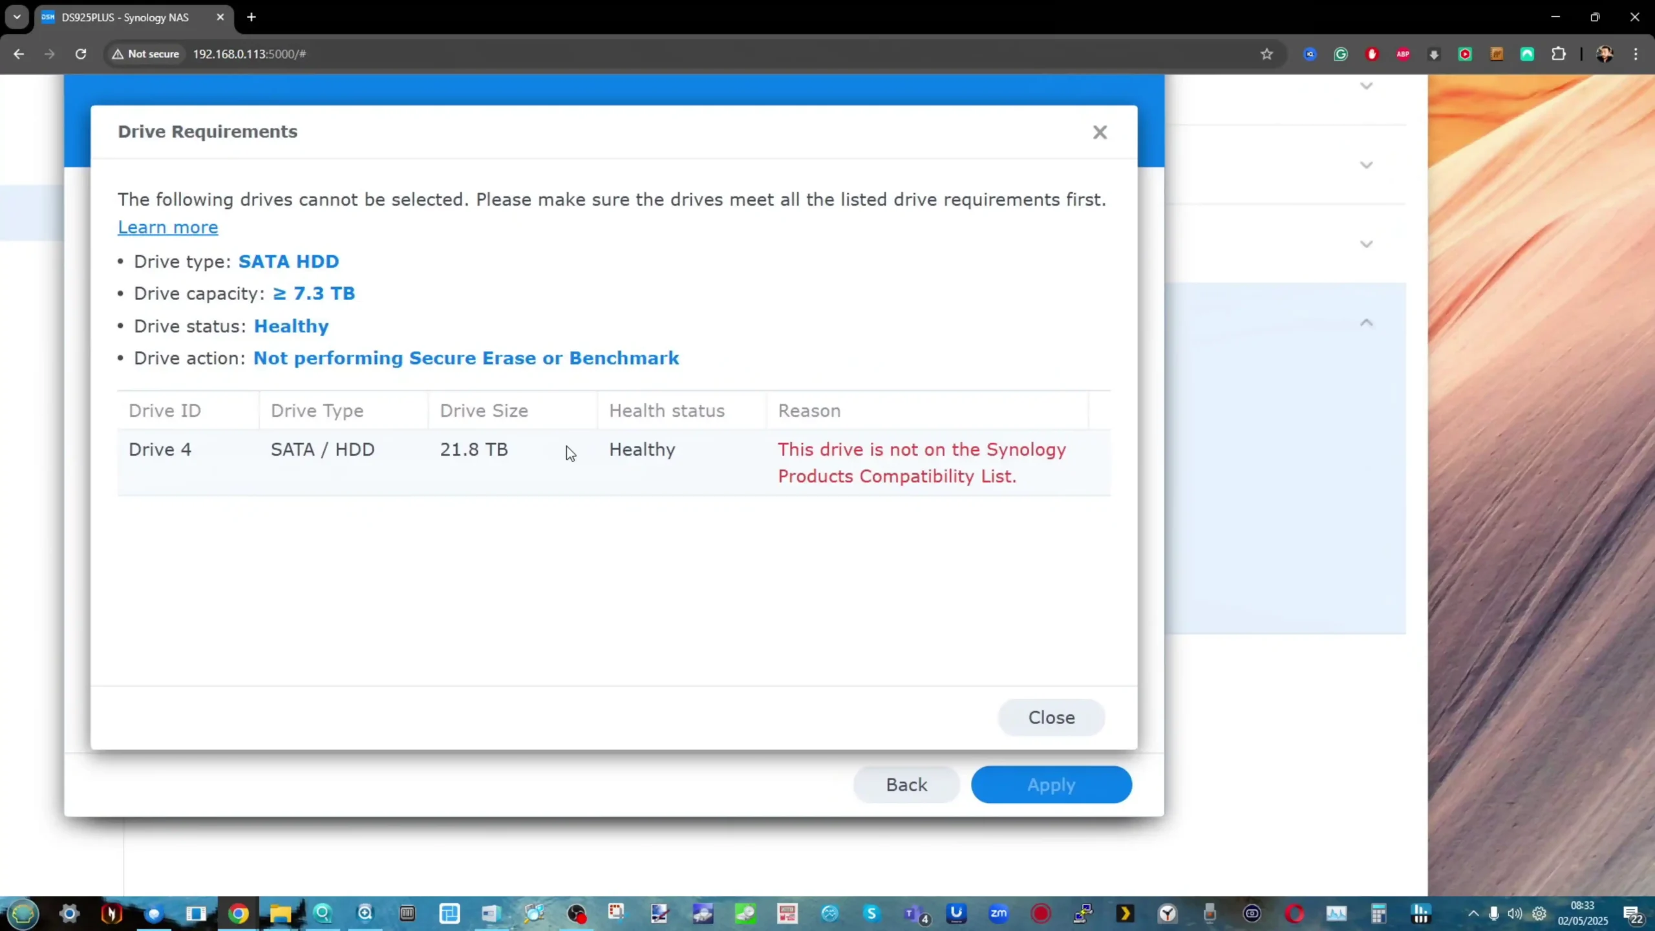Expand the second chevron in the right panel
This screenshot has height=931, width=1655.
pyautogui.click(x=1366, y=165)
